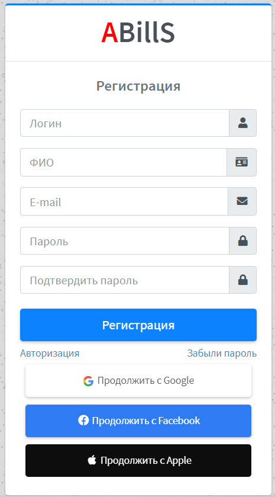Focus the Подтвердить пароль input field
Screen dimensions: 275x497
coord(125,280)
